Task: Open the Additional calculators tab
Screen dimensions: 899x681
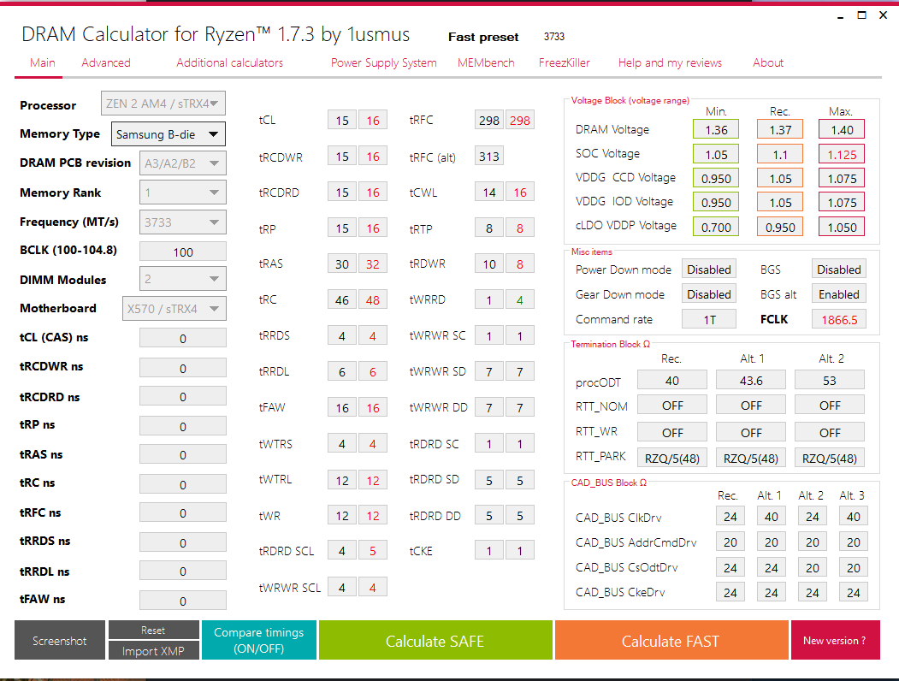Action: click(229, 63)
